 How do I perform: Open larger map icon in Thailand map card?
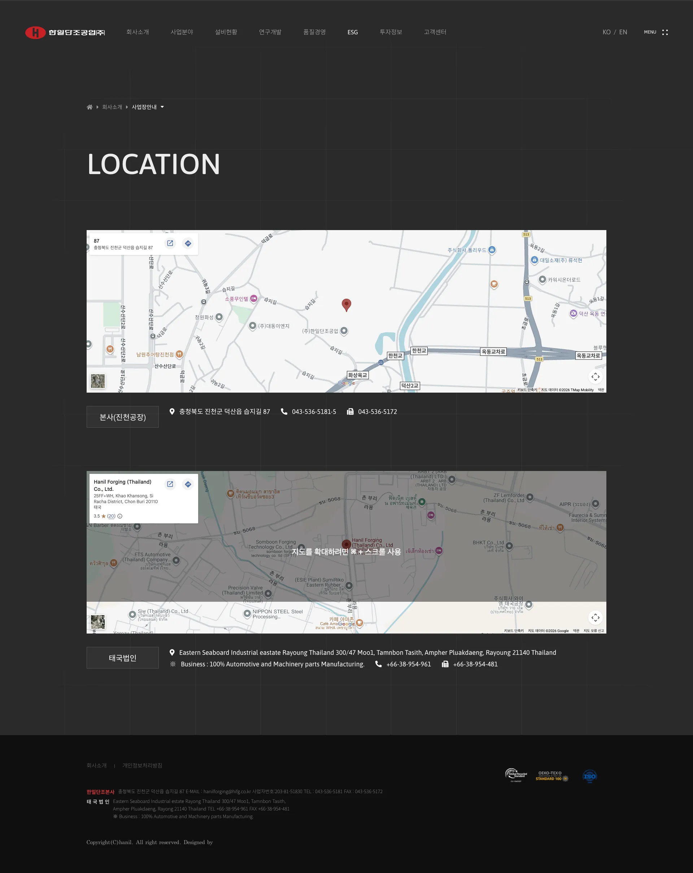click(x=170, y=484)
